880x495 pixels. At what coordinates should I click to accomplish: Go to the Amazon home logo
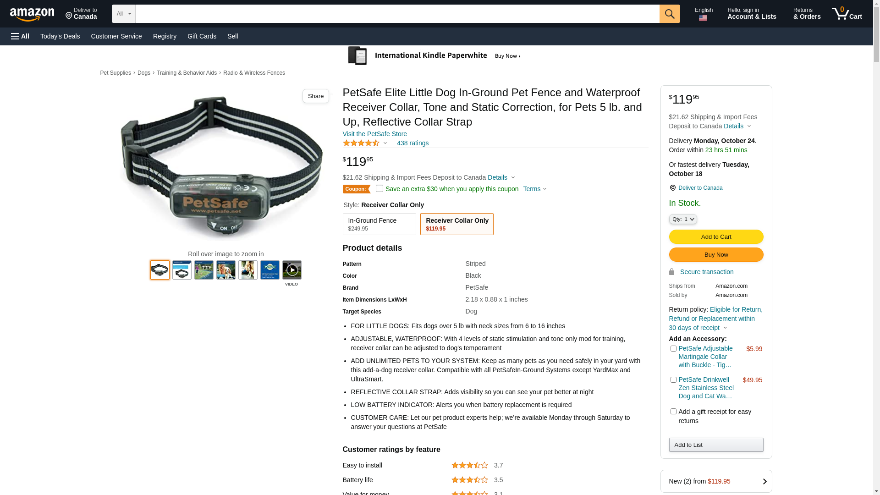tap(32, 15)
